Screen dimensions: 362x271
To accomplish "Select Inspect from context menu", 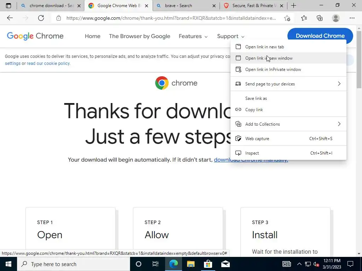I will tap(288, 153).
